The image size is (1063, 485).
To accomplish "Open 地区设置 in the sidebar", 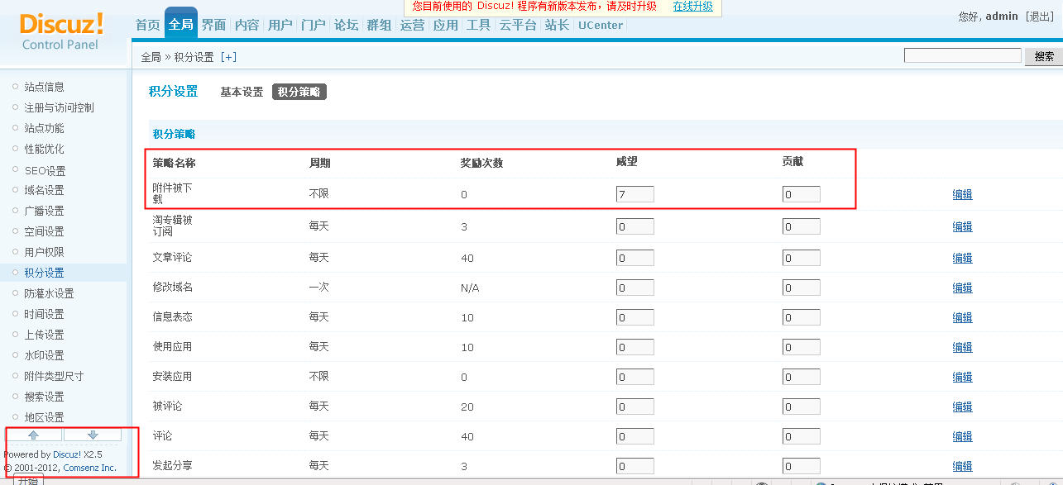I will click(44, 417).
